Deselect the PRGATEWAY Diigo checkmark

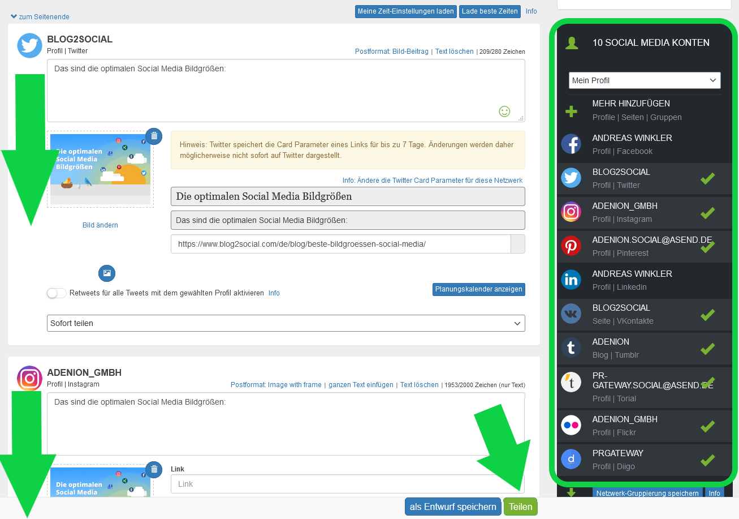point(707,460)
